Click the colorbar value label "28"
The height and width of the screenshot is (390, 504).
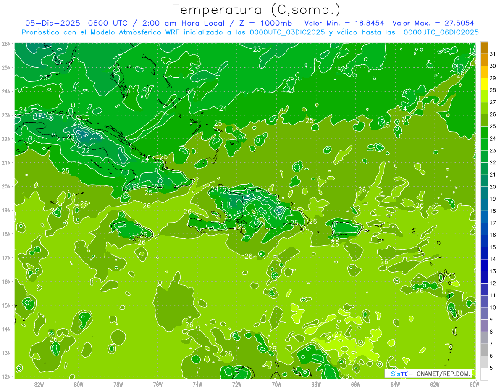coord(493,90)
